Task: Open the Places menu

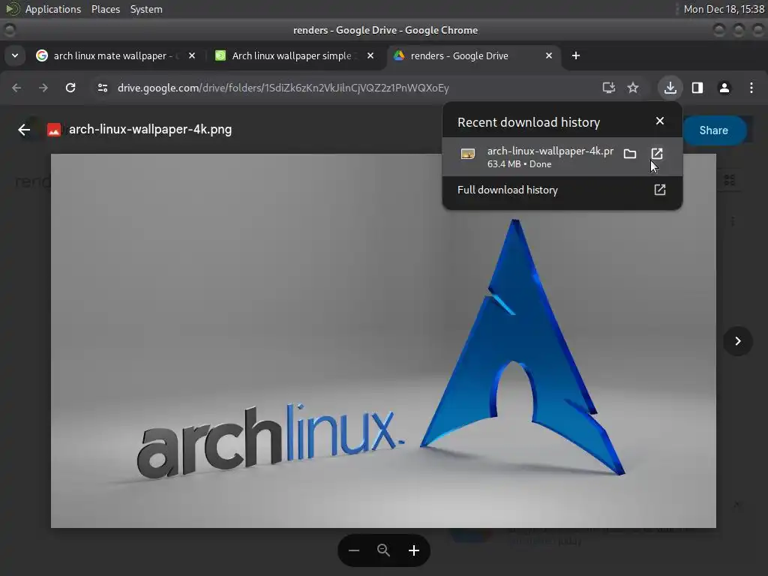Action: tap(105, 9)
